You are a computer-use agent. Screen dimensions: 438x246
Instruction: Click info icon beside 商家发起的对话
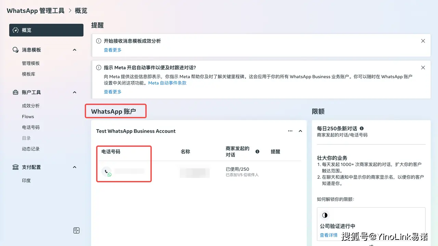click(x=257, y=152)
